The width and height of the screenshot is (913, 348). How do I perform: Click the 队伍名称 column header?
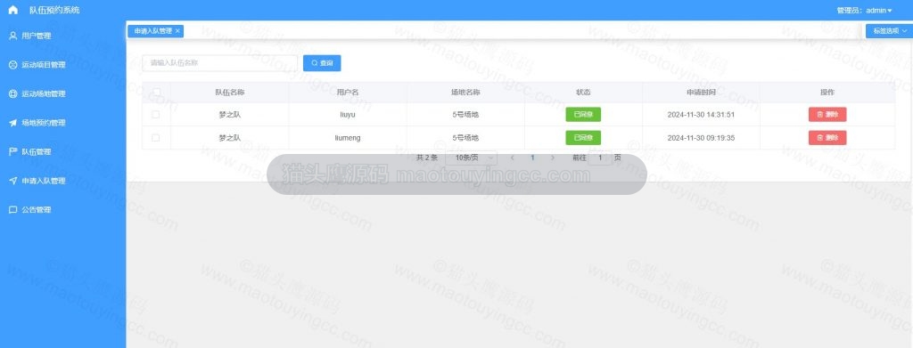tap(229, 92)
